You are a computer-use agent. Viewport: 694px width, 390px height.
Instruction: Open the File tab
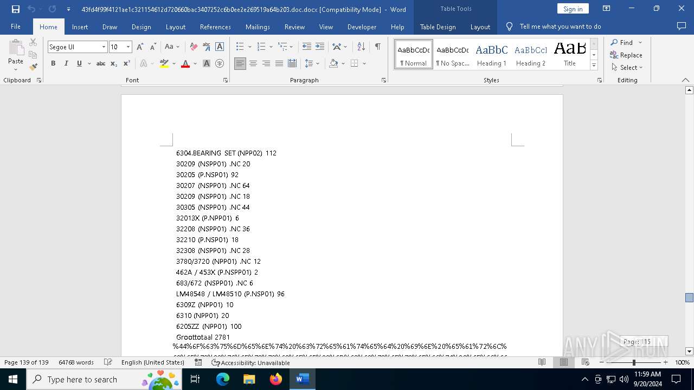tap(16, 27)
